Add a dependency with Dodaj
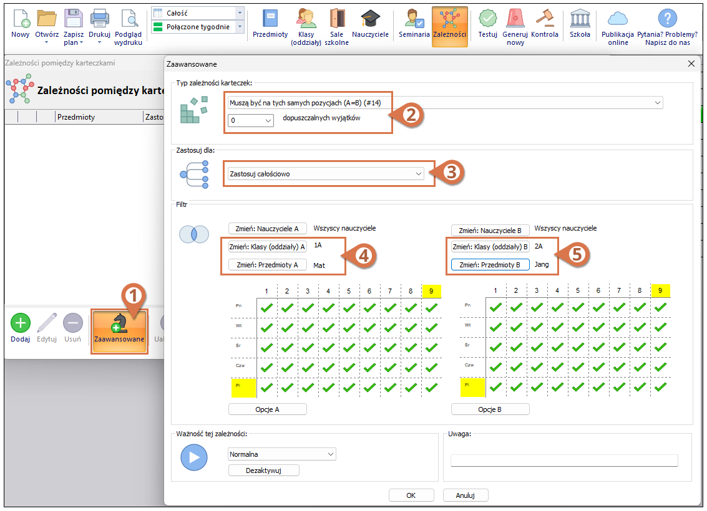707x511 pixels. pyautogui.click(x=21, y=328)
